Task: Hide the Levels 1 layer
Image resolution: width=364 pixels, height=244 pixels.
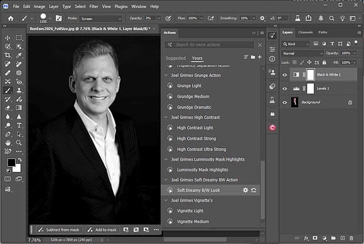Action: pos(284,88)
